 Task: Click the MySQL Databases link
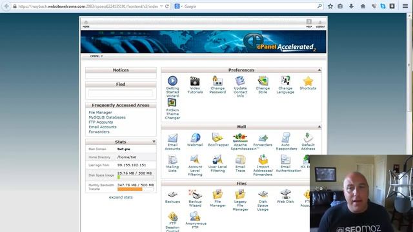[107, 117]
